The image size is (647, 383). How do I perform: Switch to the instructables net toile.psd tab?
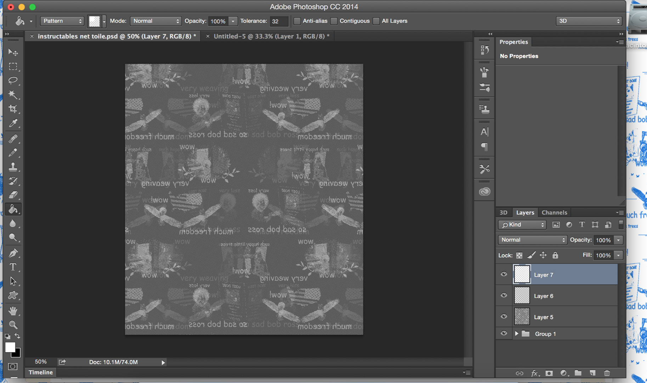coord(117,36)
